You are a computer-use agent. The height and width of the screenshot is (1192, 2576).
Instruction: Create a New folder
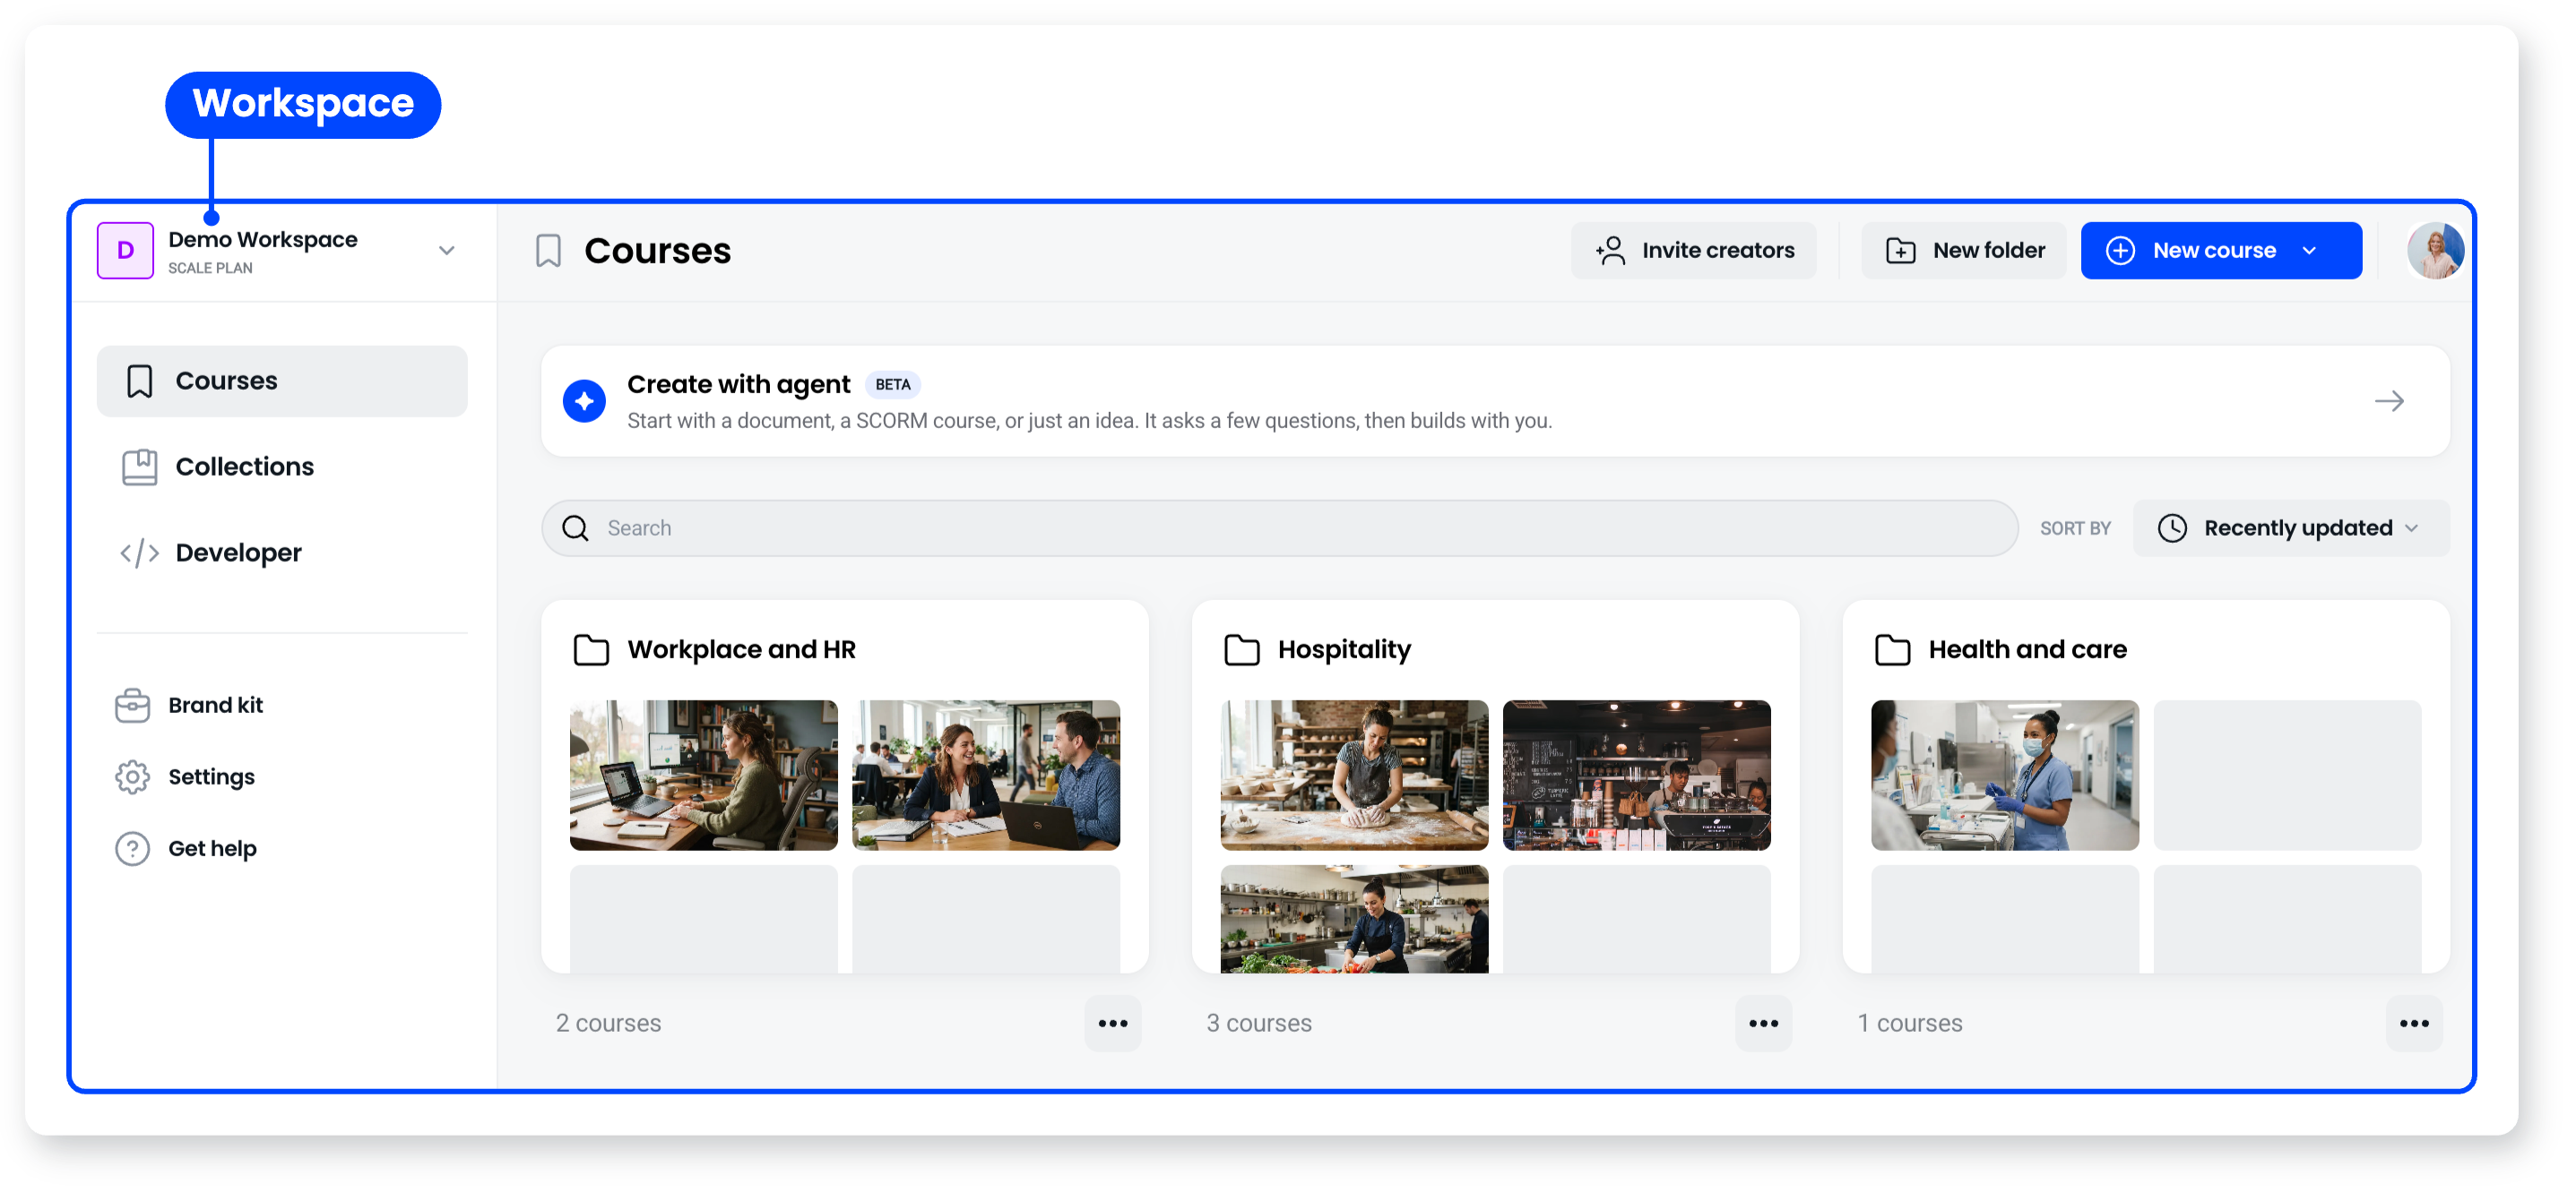coord(1964,251)
